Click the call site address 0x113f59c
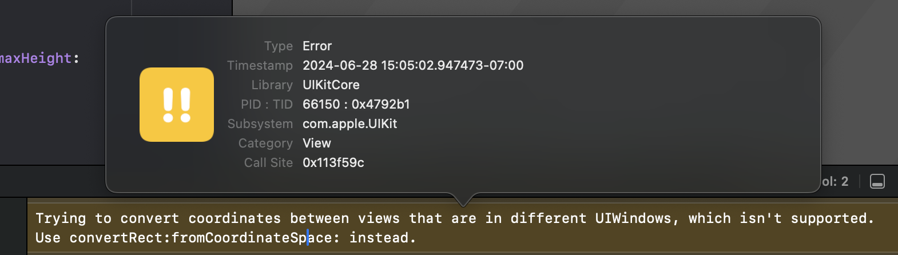Image resolution: width=898 pixels, height=255 pixels. (333, 162)
